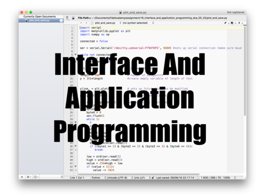Screen dimensions: 260x195
Task: Toggle the lock icon in the status bar
Action: click(153, 178)
